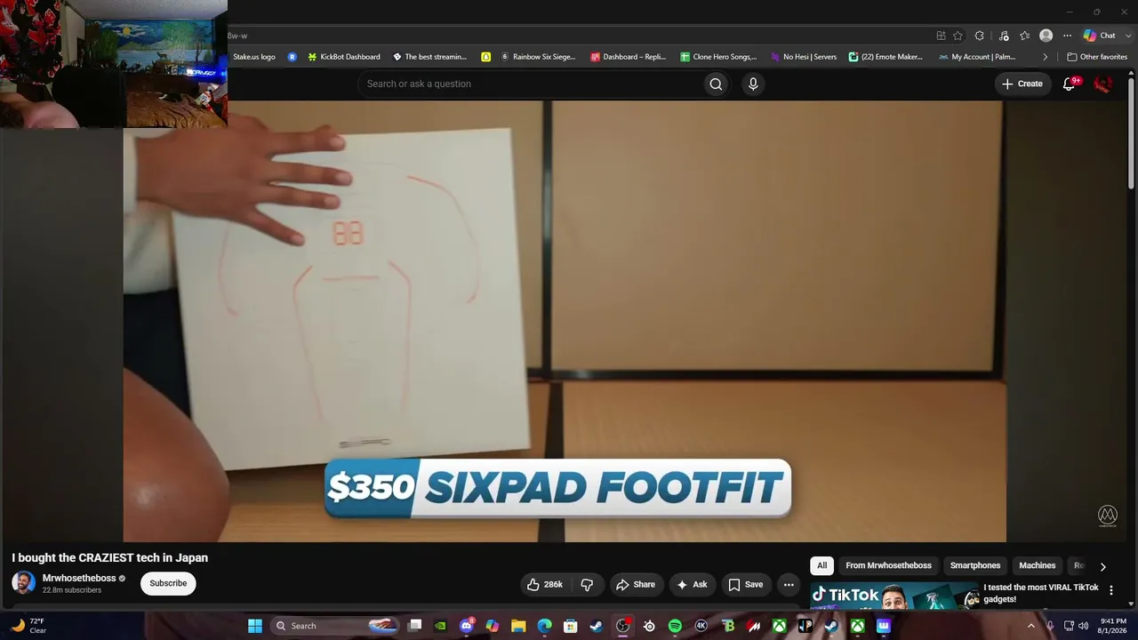This screenshot has height=640, width=1138.
Task: Click the Share button
Action: tap(635, 584)
